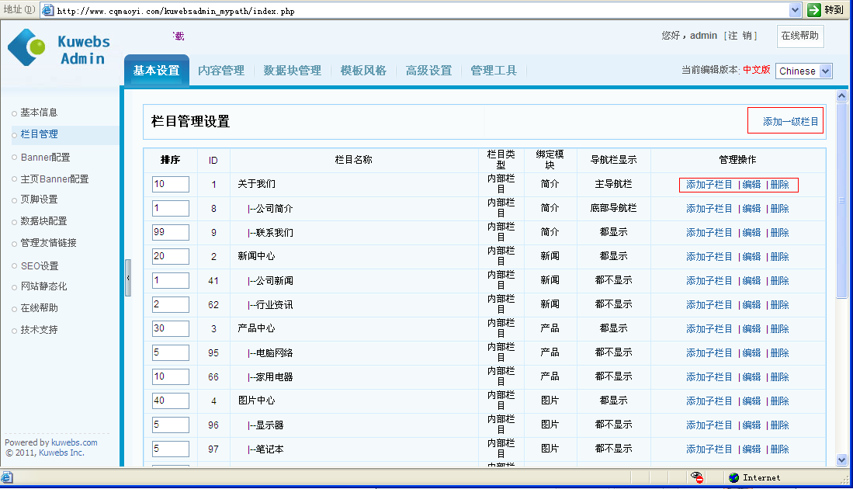Viewport: 853px width, 489px height.
Task: Click the page scrollbar down arrow
Action: [x=841, y=460]
